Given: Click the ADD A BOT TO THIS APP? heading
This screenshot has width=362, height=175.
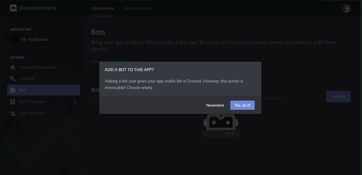Looking at the screenshot, I should pyautogui.click(x=129, y=70).
